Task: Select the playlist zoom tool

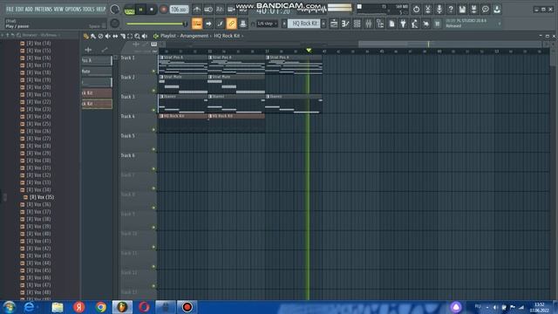Action: coord(138,36)
